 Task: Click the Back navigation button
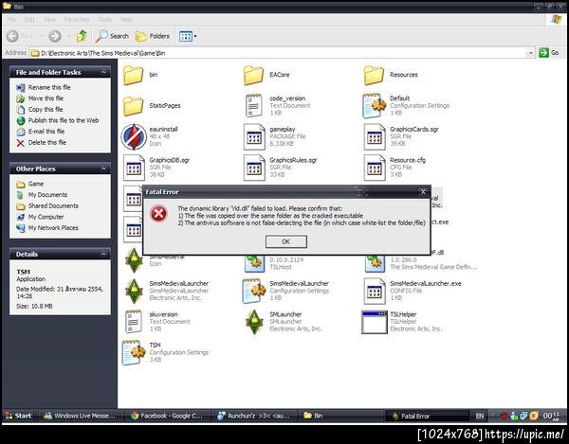(20, 36)
